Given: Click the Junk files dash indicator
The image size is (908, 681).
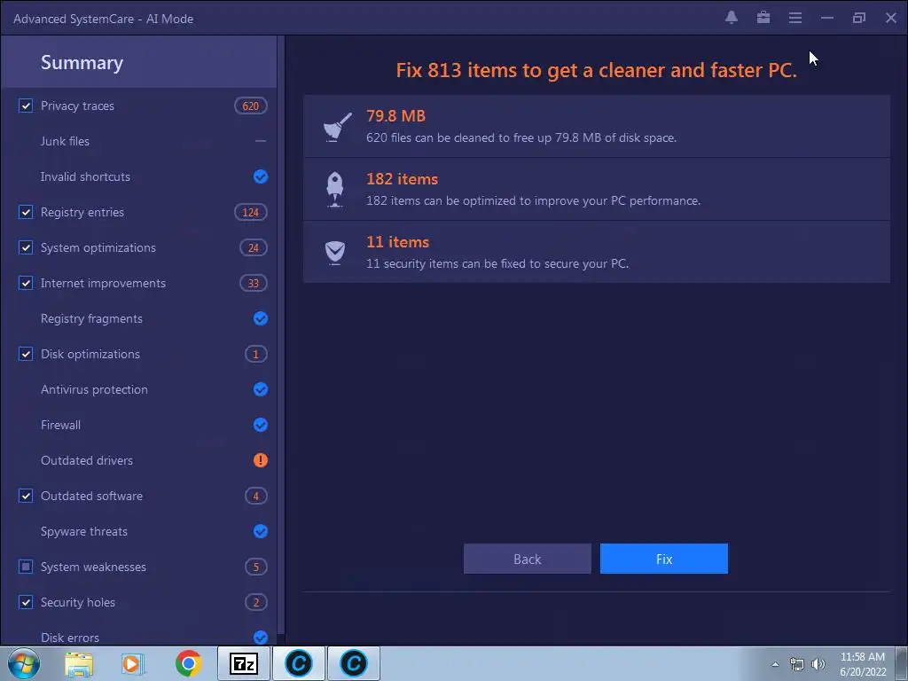Looking at the screenshot, I should [x=261, y=141].
